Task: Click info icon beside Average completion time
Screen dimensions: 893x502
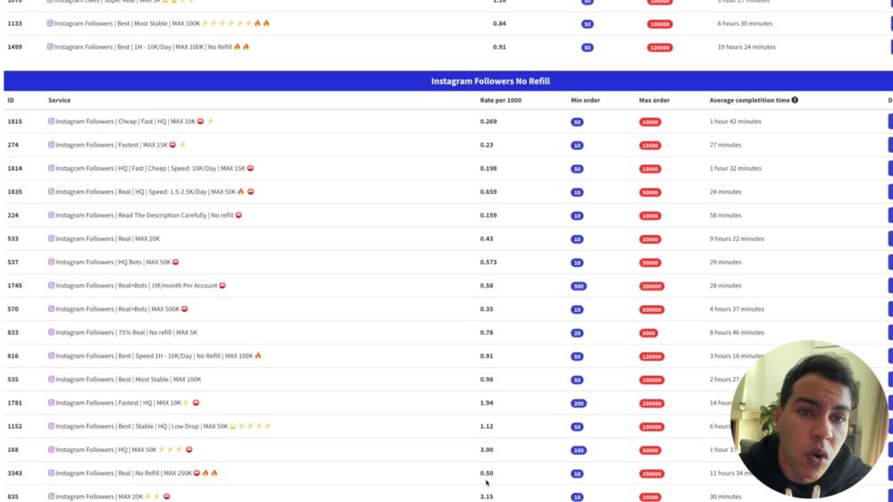Action: click(x=795, y=100)
